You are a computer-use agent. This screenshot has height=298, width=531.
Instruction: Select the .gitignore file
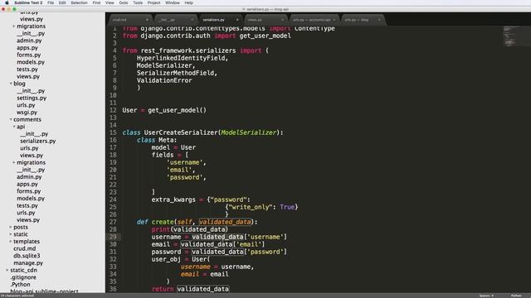click(23, 277)
